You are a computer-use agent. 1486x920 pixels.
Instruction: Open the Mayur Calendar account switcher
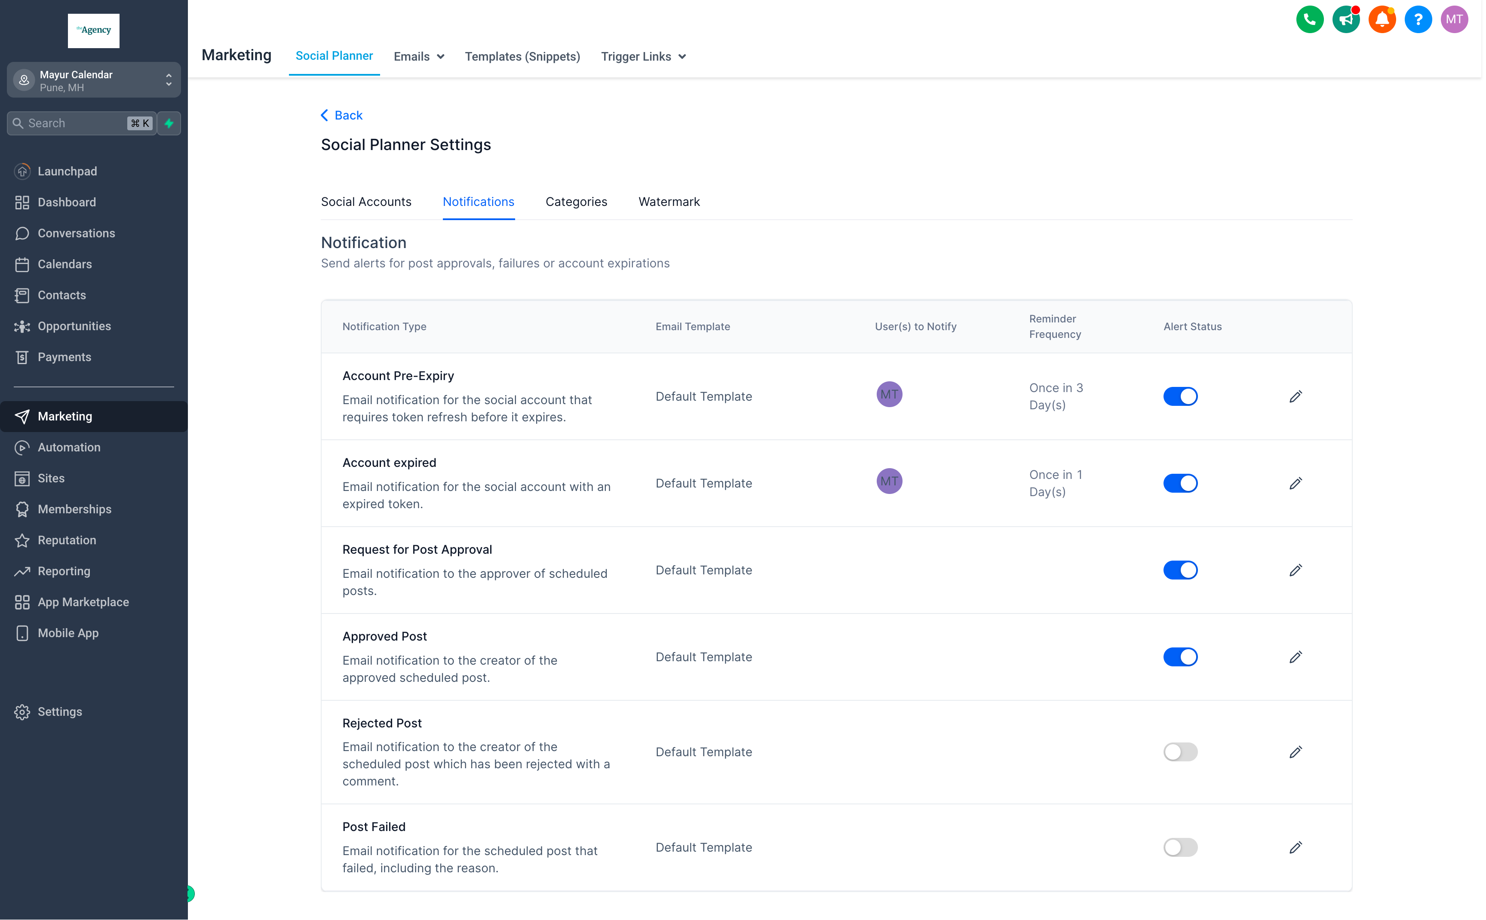click(x=94, y=80)
